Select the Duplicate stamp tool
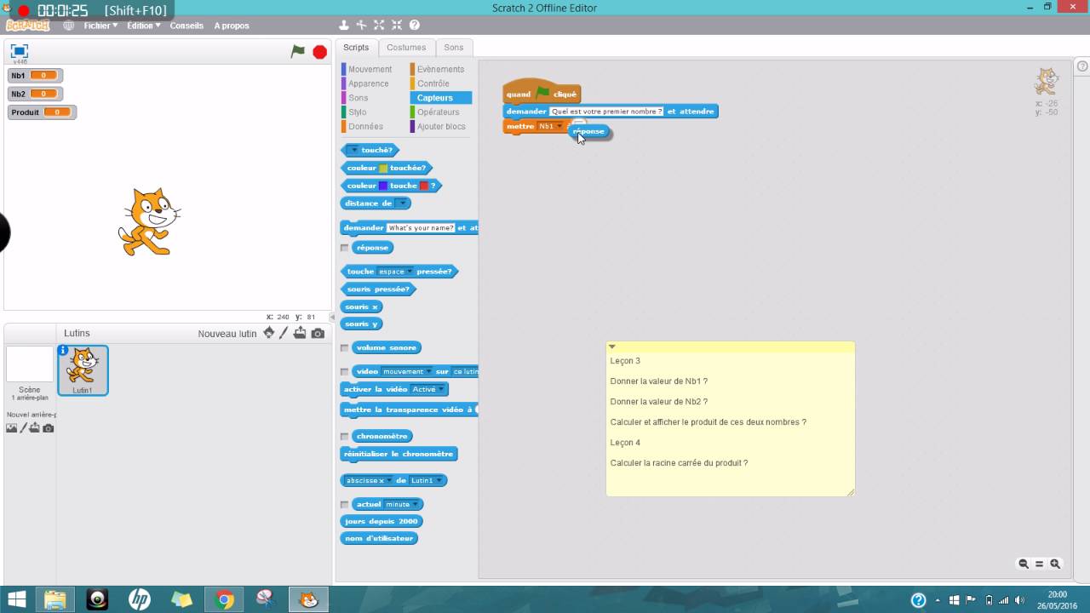This screenshot has height=613, width=1090. pyautogui.click(x=344, y=26)
